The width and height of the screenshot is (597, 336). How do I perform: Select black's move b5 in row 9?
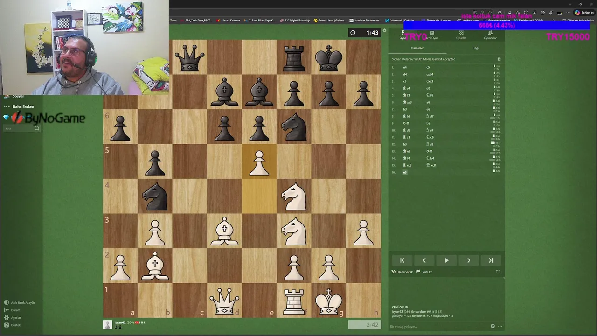tap(428, 123)
